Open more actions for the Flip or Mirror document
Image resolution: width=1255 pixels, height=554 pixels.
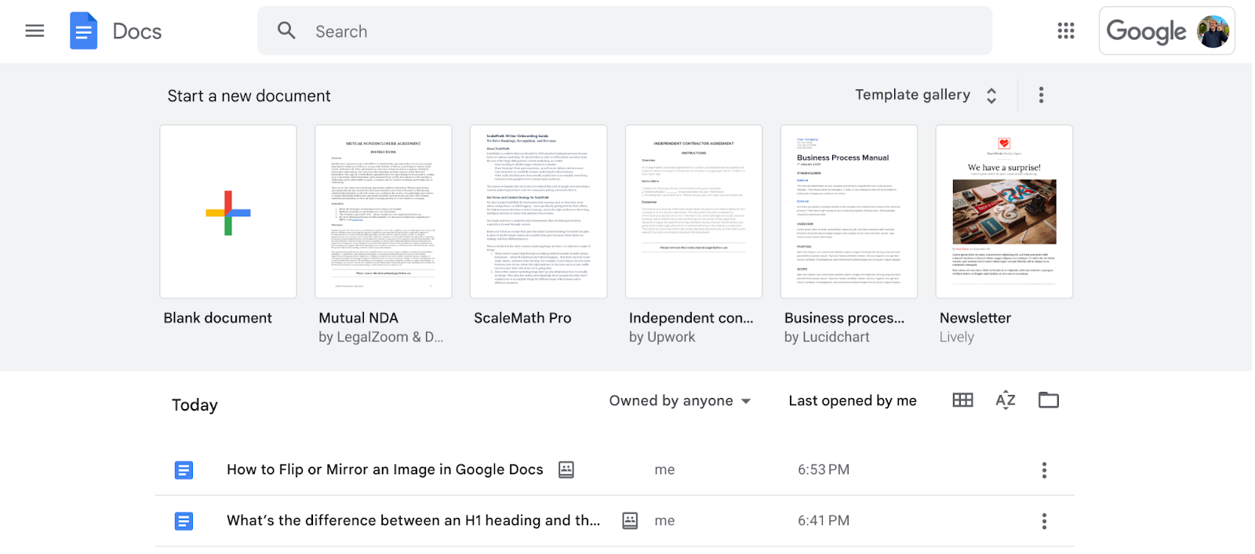point(1044,470)
